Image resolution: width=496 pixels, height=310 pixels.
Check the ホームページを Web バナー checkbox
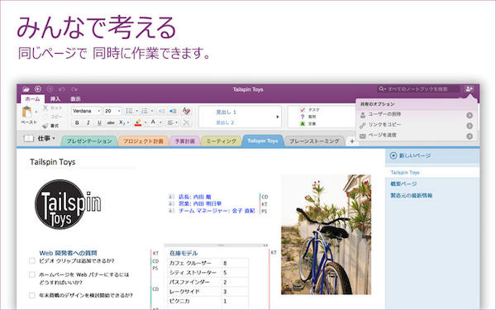coord(32,274)
